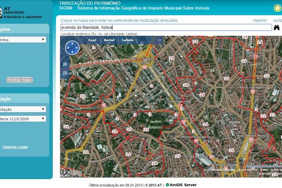Click the Metro Rato station marker
This screenshot has width=282, height=188.
pos(104,105)
